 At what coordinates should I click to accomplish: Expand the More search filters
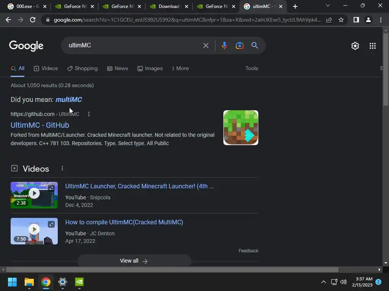pyautogui.click(x=180, y=68)
